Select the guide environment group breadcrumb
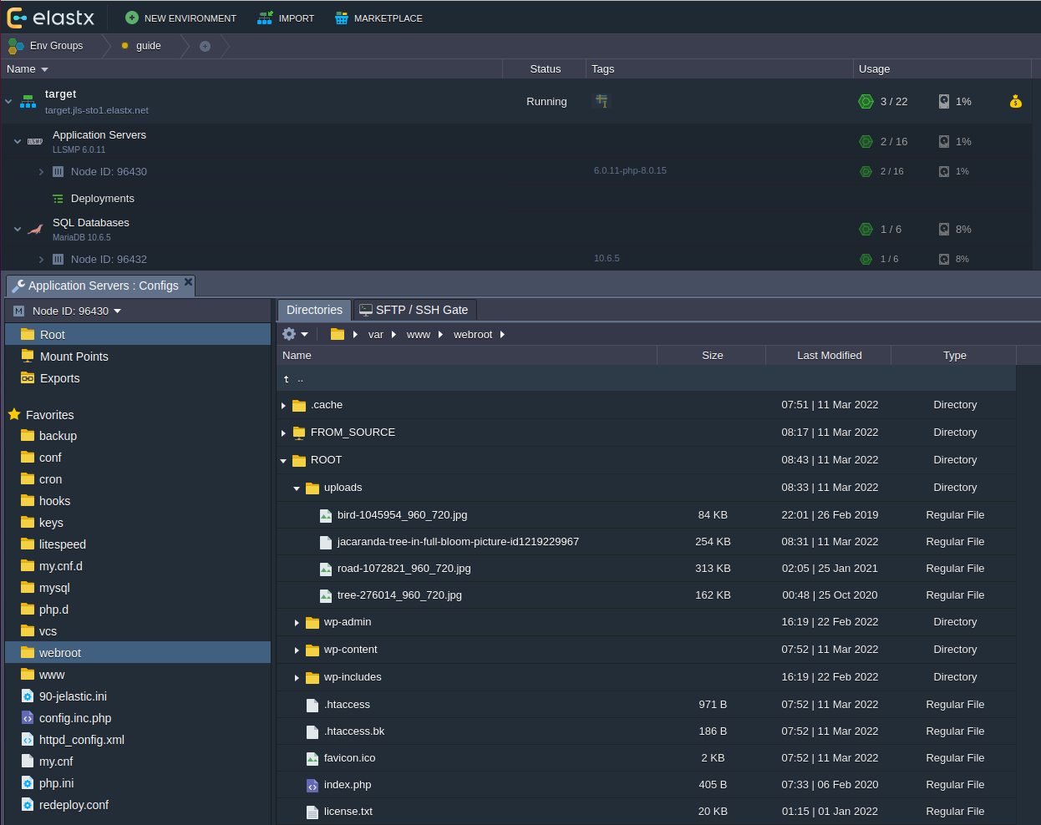1041x825 pixels. [x=148, y=46]
